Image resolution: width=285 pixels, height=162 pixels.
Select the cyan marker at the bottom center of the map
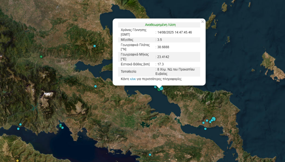tap(150, 155)
